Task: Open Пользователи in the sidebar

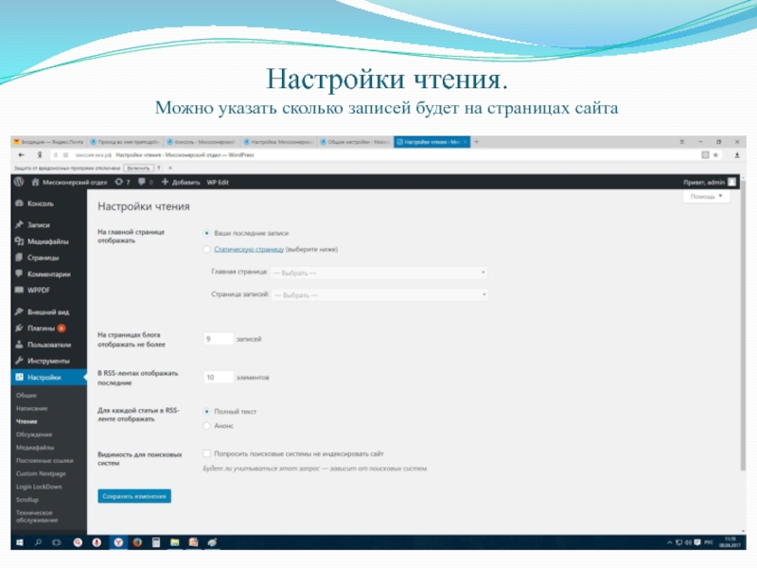Action: click(x=49, y=345)
